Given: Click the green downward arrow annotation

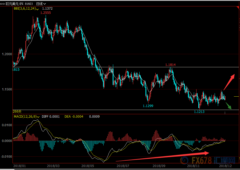Looking at the screenshot, I should click(229, 106).
